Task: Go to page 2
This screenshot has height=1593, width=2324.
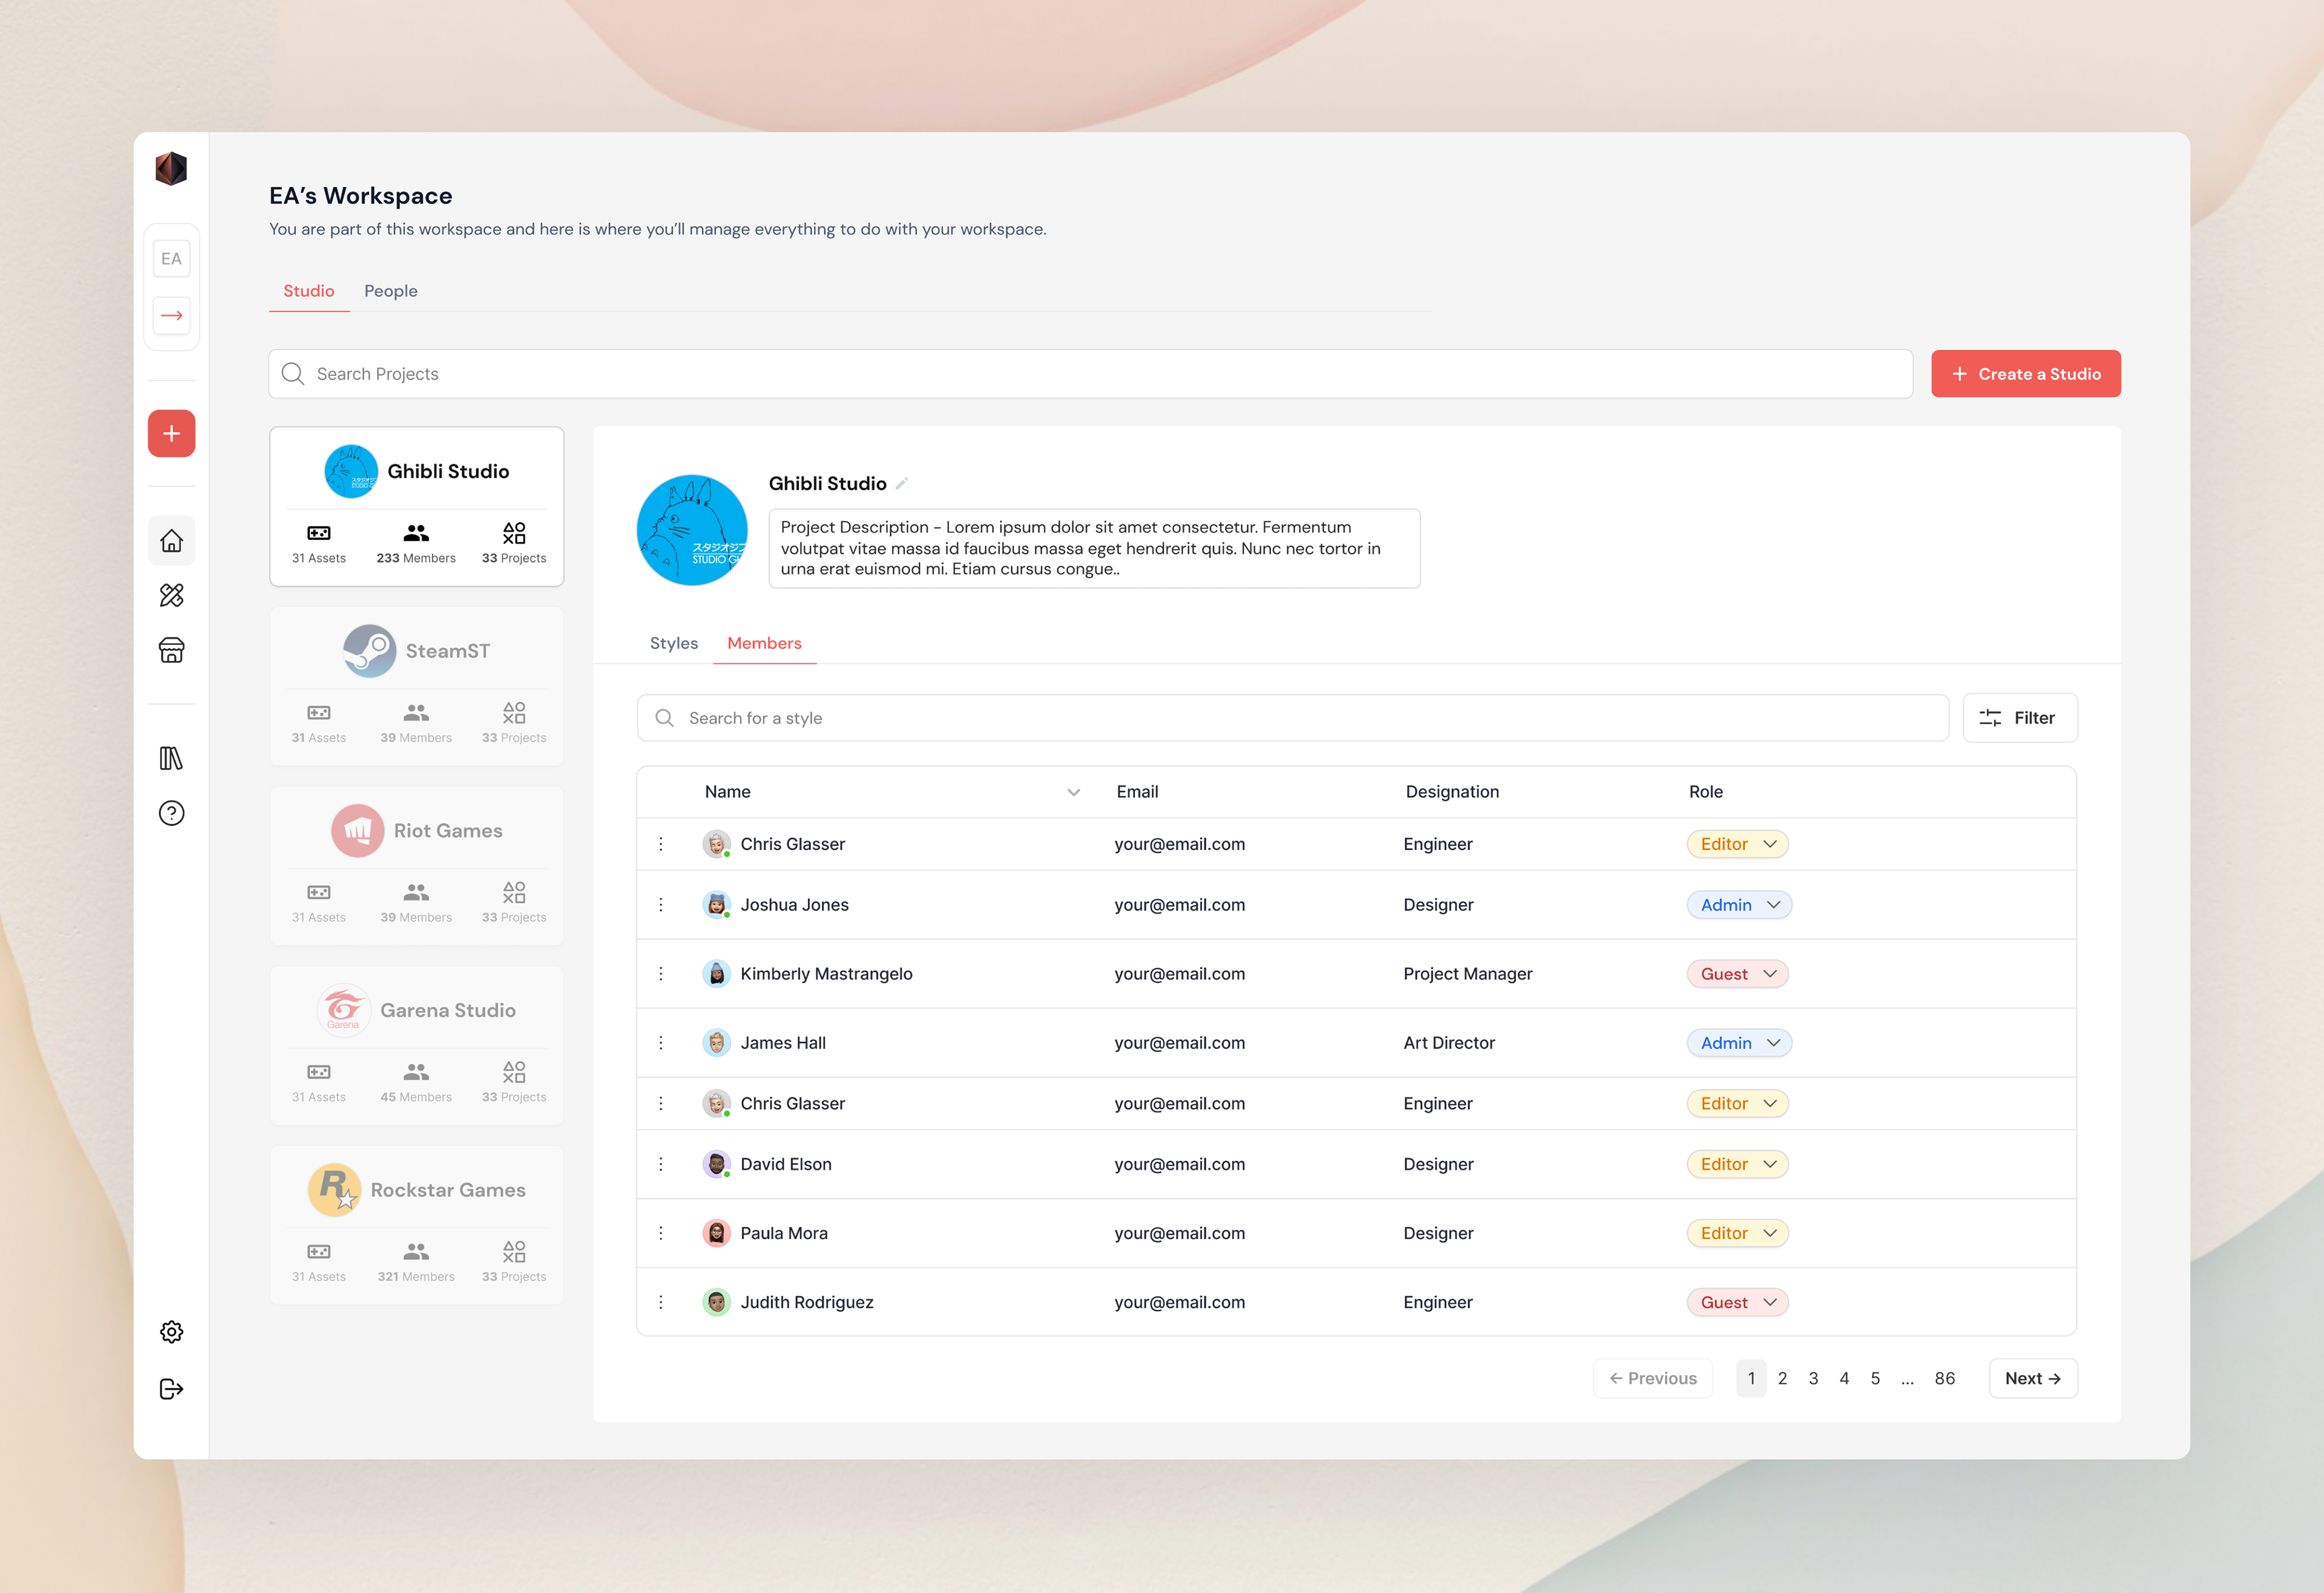Action: (x=1782, y=1378)
